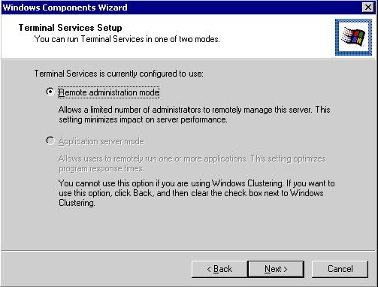Click the Windows flag logo icon
The image size is (378, 287).
[x=353, y=37]
